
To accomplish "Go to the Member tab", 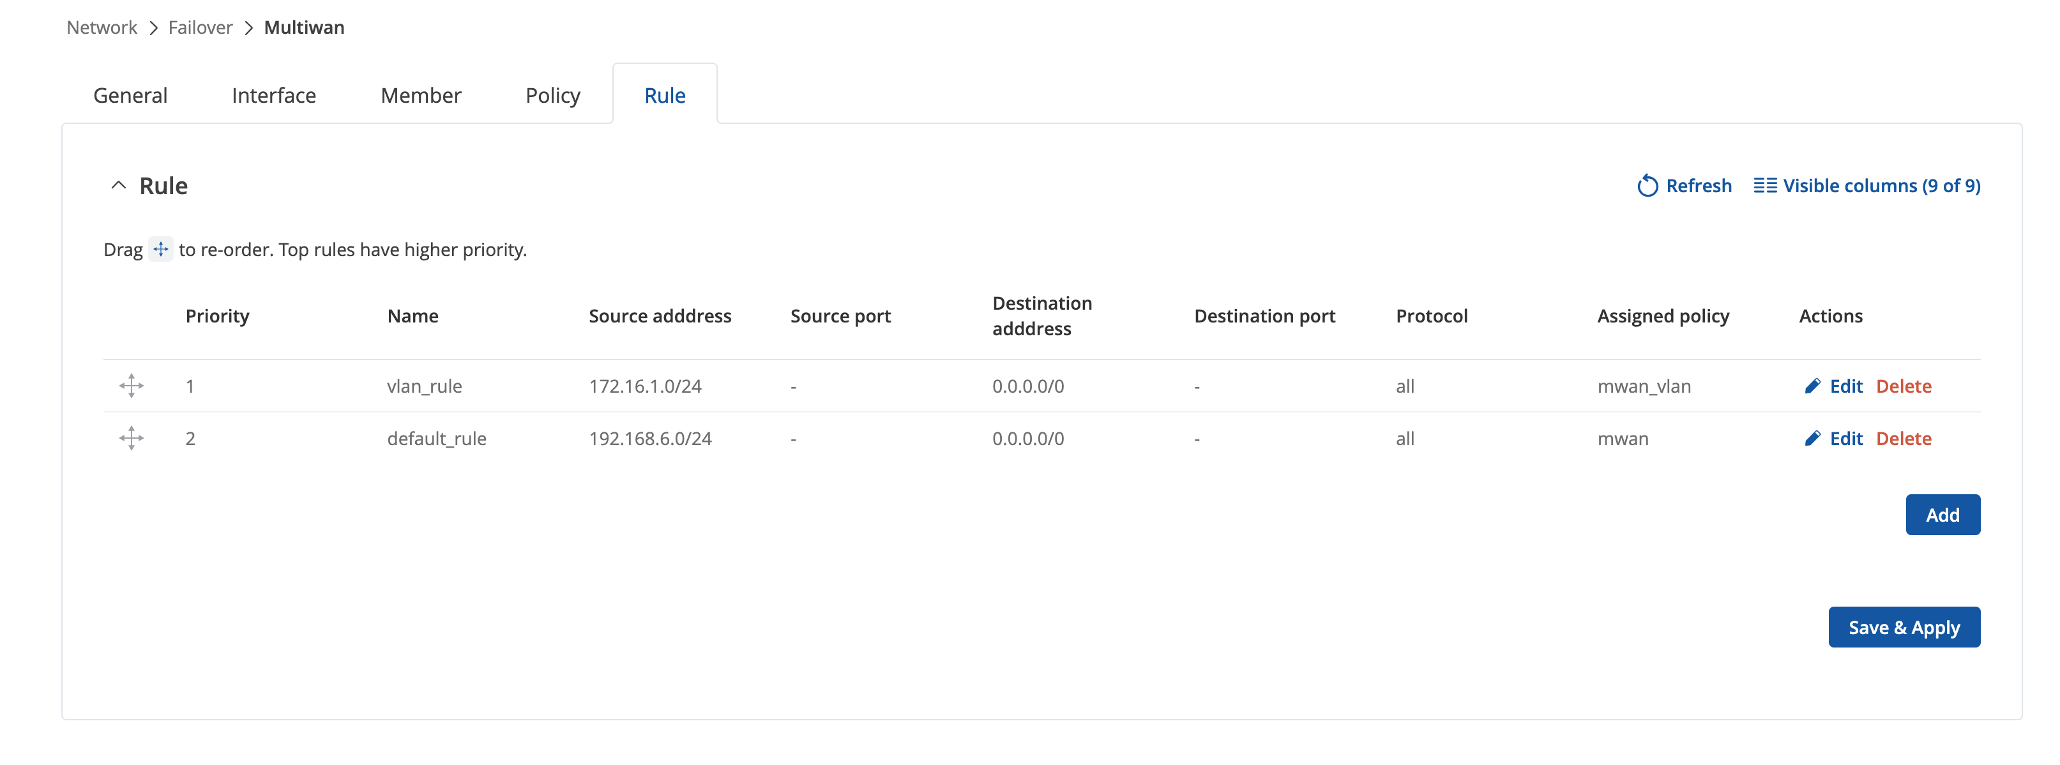I will (x=421, y=95).
